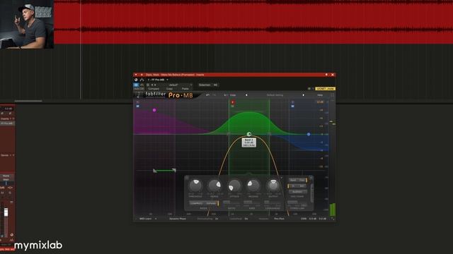The height and width of the screenshot is (254, 453).
Task: Open plugin window menu arrow in title bar
Action: coord(136,75)
